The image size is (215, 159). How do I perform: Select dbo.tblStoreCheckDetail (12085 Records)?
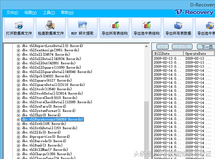tap(57, 102)
